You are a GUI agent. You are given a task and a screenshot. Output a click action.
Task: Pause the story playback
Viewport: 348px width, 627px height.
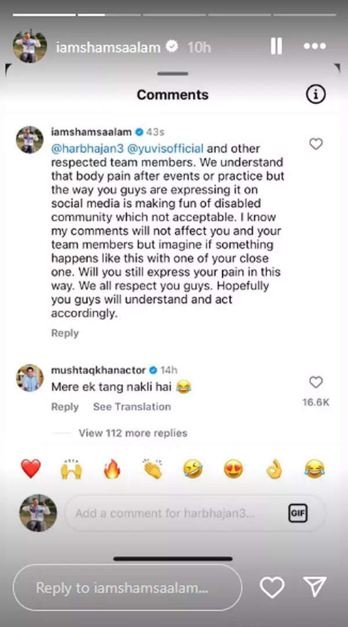click(x=276, y=46)
